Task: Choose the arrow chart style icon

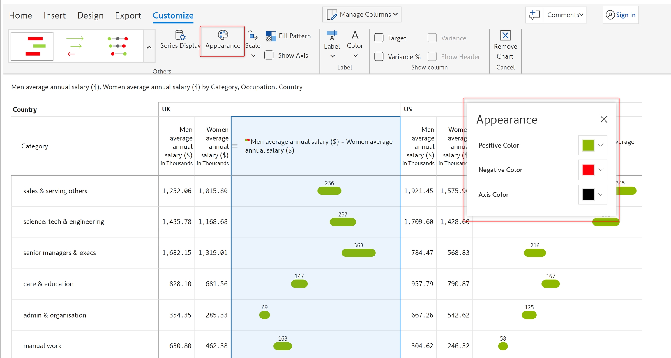Action: coord(75,46)
